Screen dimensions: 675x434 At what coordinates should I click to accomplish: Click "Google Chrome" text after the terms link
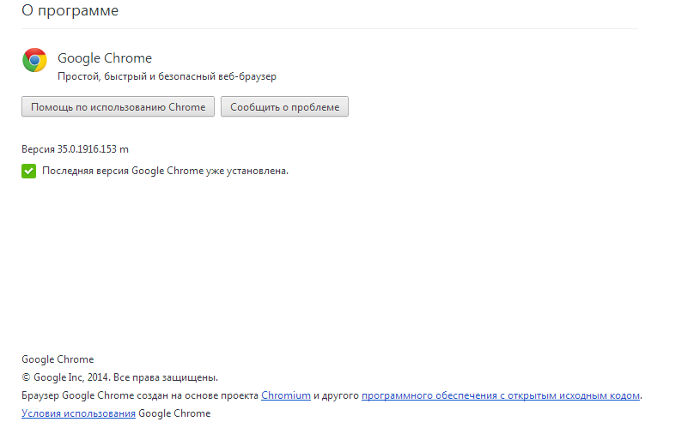coord(174,413)
